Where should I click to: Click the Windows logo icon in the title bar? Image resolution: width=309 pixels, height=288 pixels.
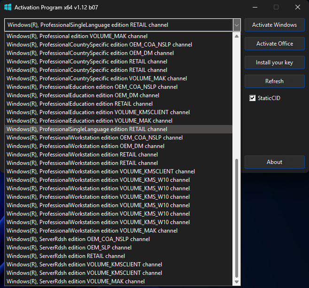(8, 8)
